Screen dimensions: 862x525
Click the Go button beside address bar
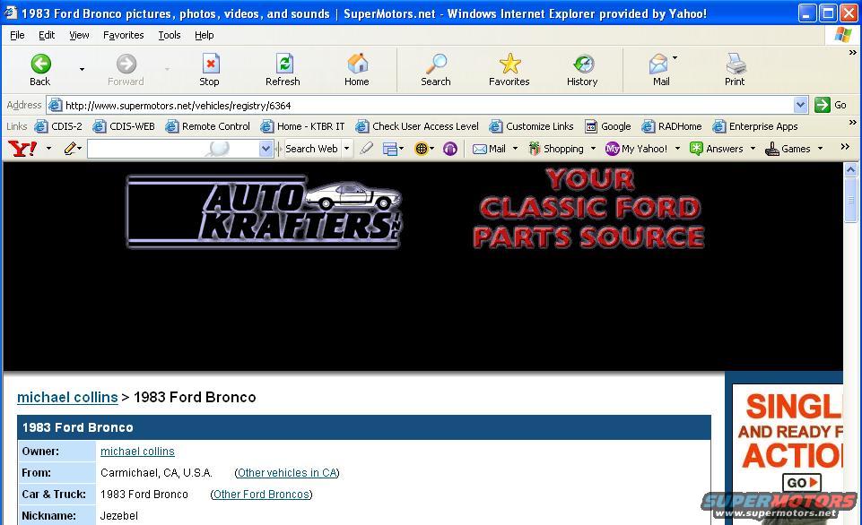click(x=831, y=105)
